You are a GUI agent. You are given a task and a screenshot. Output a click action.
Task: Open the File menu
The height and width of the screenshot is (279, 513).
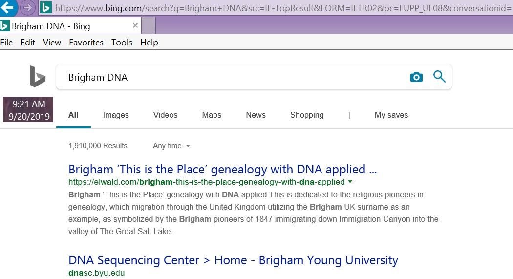point(6,43)
